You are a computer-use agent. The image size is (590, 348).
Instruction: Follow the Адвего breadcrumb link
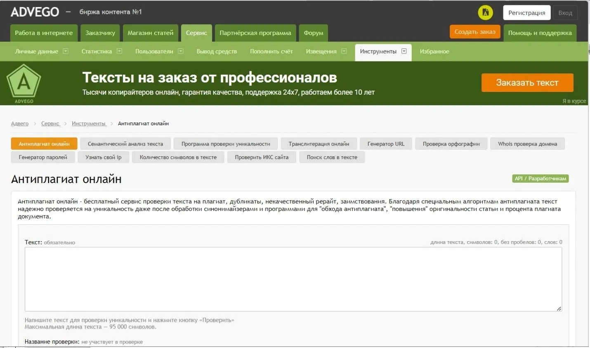point(20,124)
